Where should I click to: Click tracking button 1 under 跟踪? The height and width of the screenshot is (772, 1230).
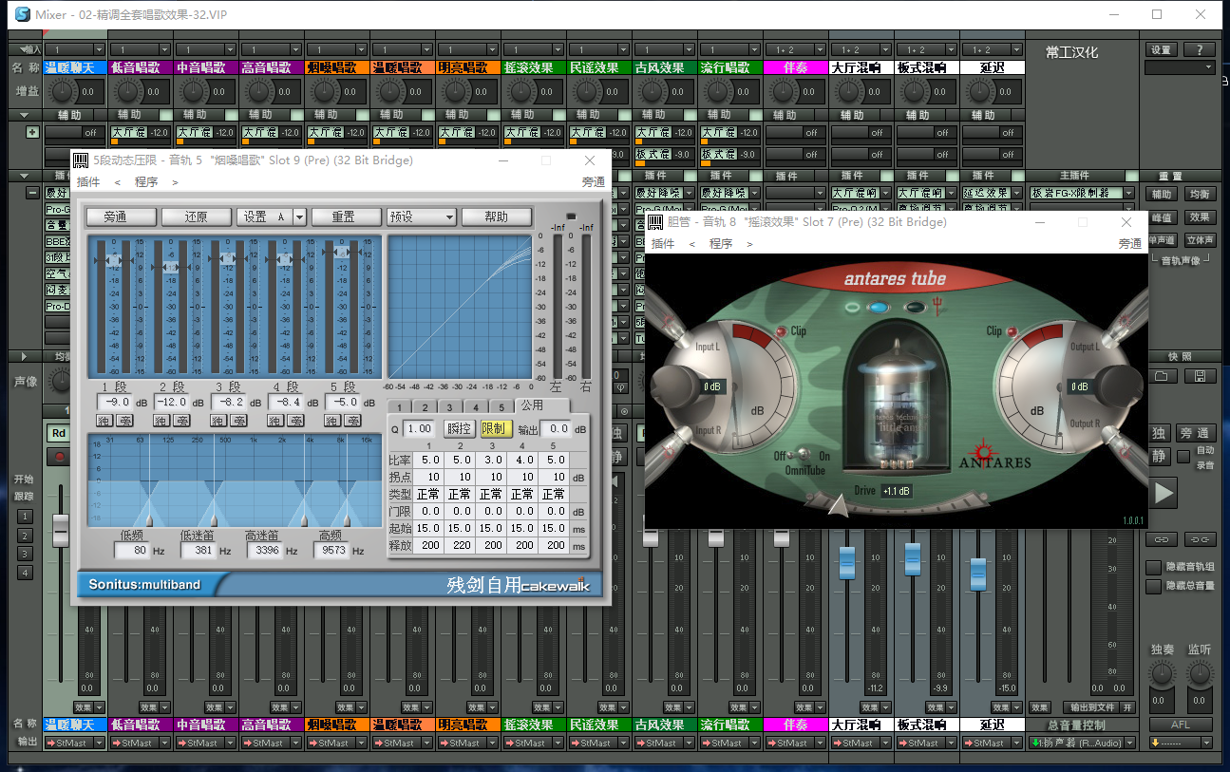(26, 517)
